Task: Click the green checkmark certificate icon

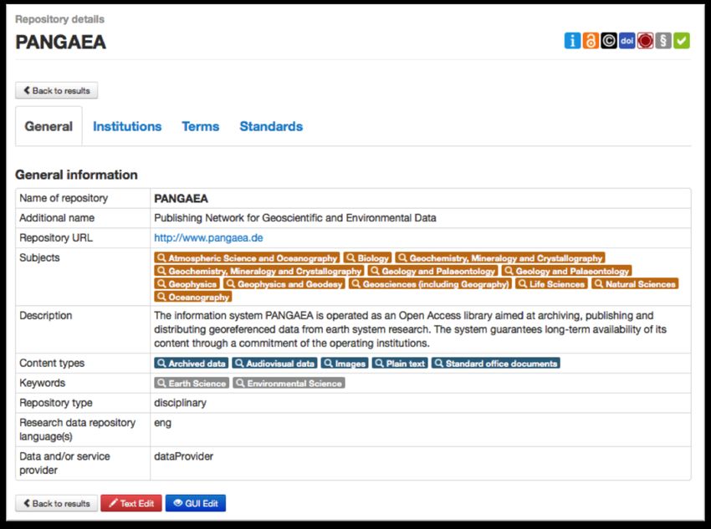Action: (x=682, y=41)
